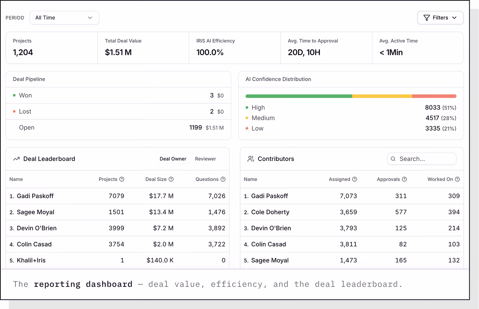The image size is (479, 309).
Task: Open Sagee Moyal in Contributors list
Action: tap(270, 261)
